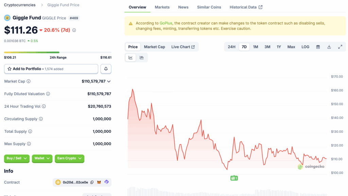The width and height of the screenshot is (348, 196).
Task: Click the $106.21 range low value
Action: pos(10,57)
